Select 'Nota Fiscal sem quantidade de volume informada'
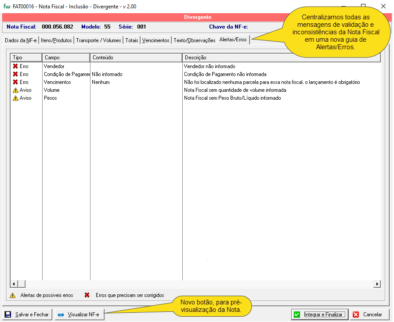Screen dimensions: 394x322 (235, 90)
